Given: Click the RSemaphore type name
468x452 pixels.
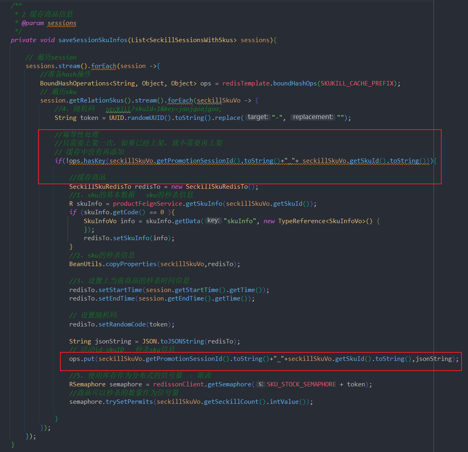Looking at the screenshot, I should coord(87,384).
